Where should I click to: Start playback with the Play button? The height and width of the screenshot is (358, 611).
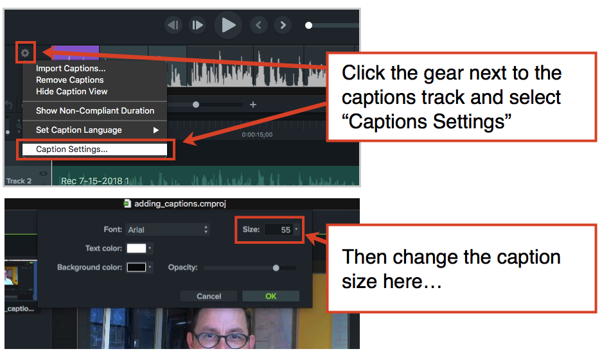pyautogui.click(x=228, y=25)
